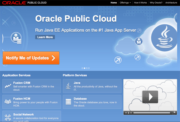Open the Java platform service link
This screenshot has height=122, width=180.
coord(92,86)
